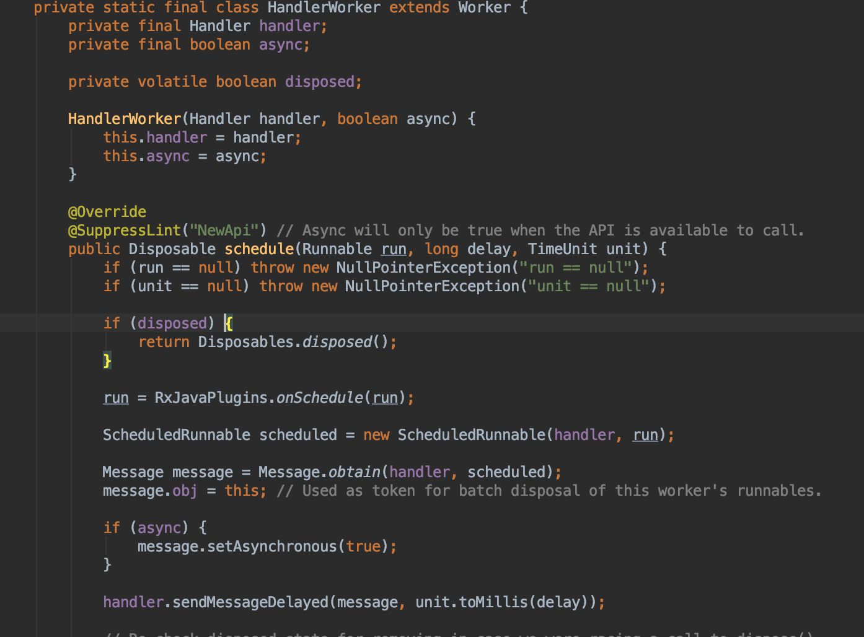The width and height of the screenshot is (864, 637).
Task: Click the HandlerWorker class name in declaration
Action: click(x=324, y=7)
